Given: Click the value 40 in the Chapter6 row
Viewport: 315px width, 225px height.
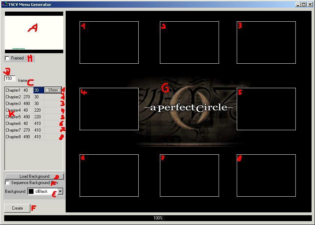Looking at the screenshot, I should point(28,124).
